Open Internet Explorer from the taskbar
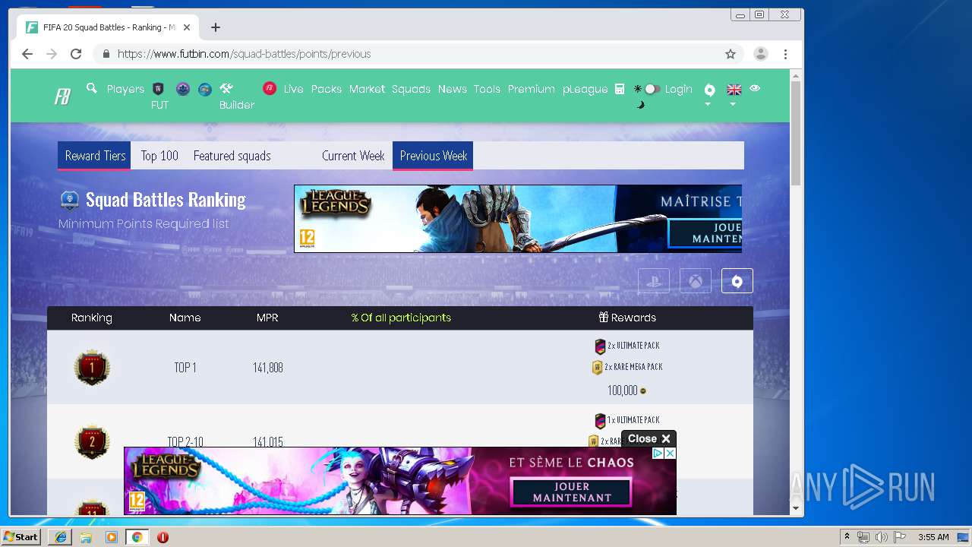 (61, 537)
